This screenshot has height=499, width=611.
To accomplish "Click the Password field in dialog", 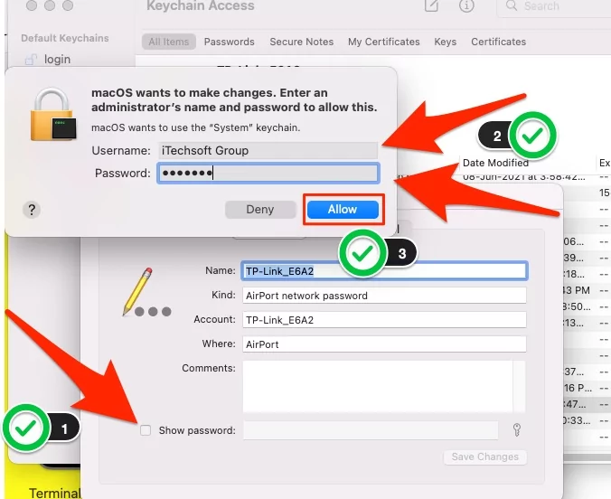I will point(268,173).
